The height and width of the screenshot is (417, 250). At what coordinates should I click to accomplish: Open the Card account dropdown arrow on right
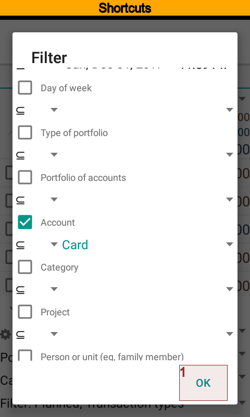click(230, 244)
